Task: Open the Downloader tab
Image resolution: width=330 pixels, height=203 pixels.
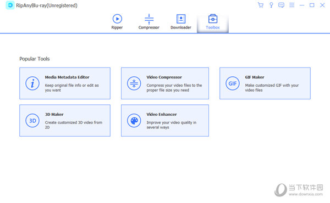Action: pyautogui.click(x=181, y=22)
